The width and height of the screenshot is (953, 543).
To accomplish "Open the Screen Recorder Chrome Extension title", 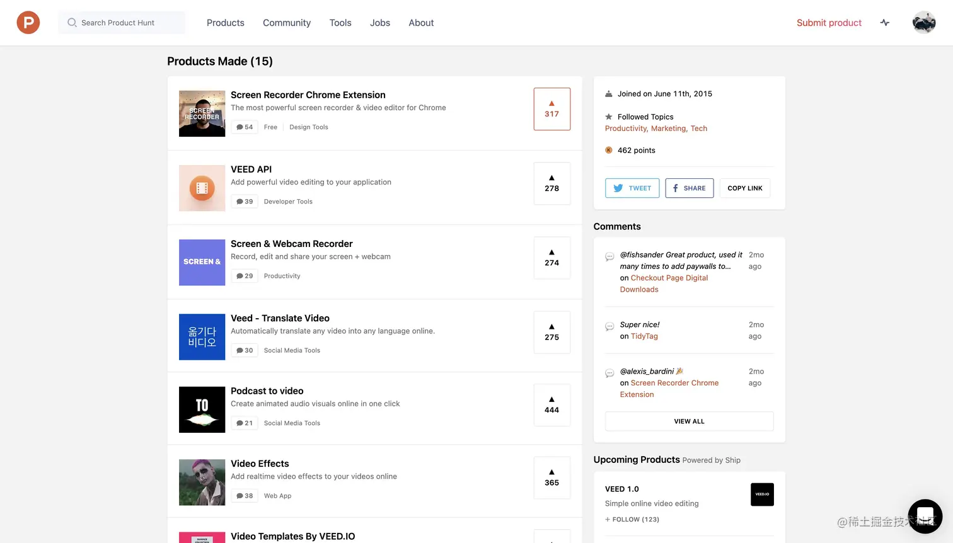I will (x=308, y=95).
